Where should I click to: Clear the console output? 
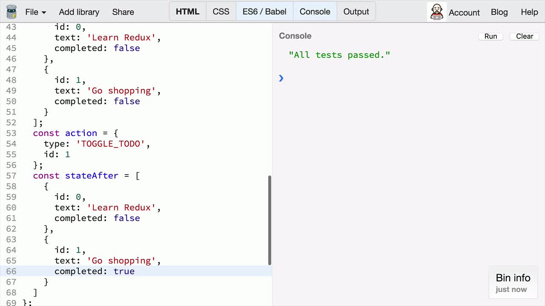point(525,36)
